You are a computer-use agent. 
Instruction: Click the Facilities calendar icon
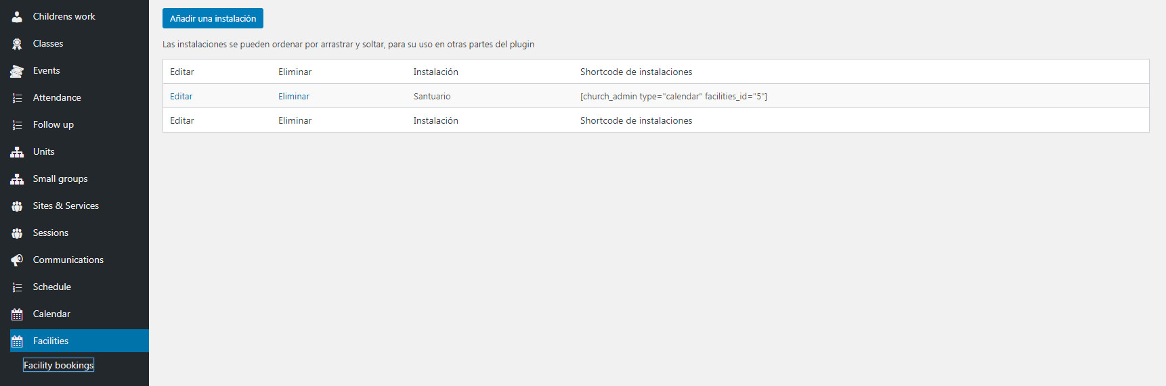tap(17, 341)
